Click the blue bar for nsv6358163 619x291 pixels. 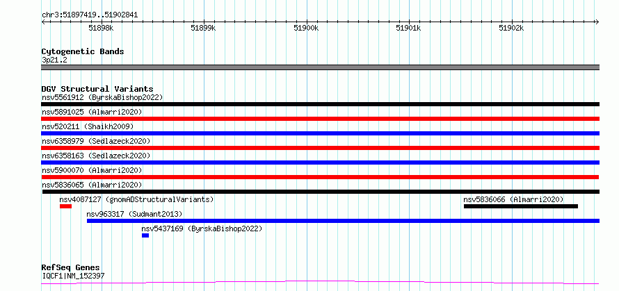321,163
